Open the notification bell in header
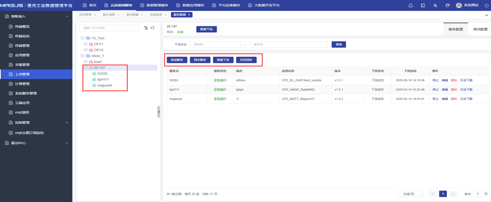The height and width of the screenshot is (202, 491). (x=411, y=5)
